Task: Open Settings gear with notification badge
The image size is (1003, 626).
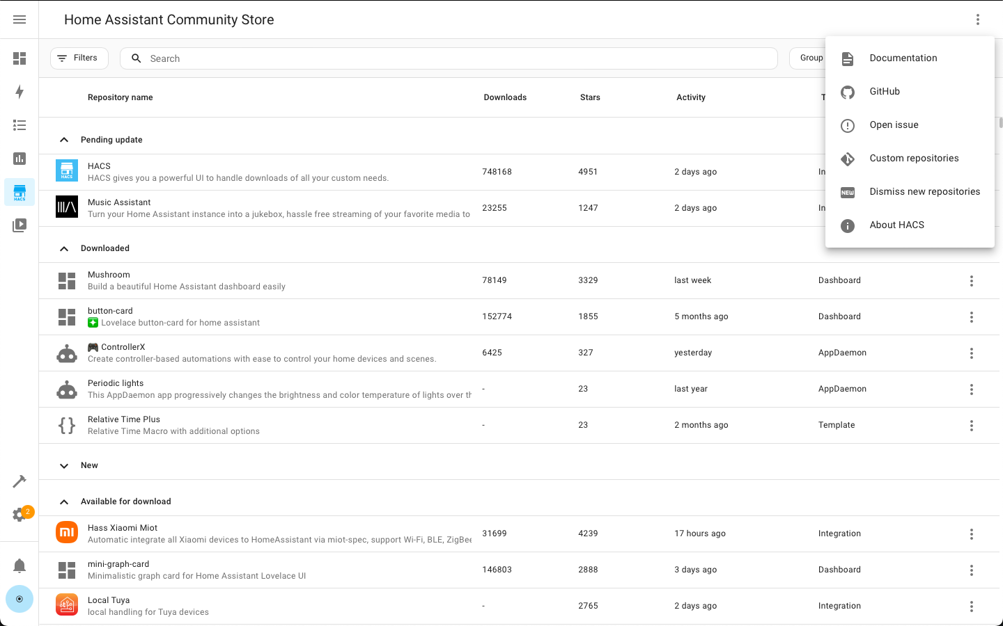Action: click(x=20, y=515)
